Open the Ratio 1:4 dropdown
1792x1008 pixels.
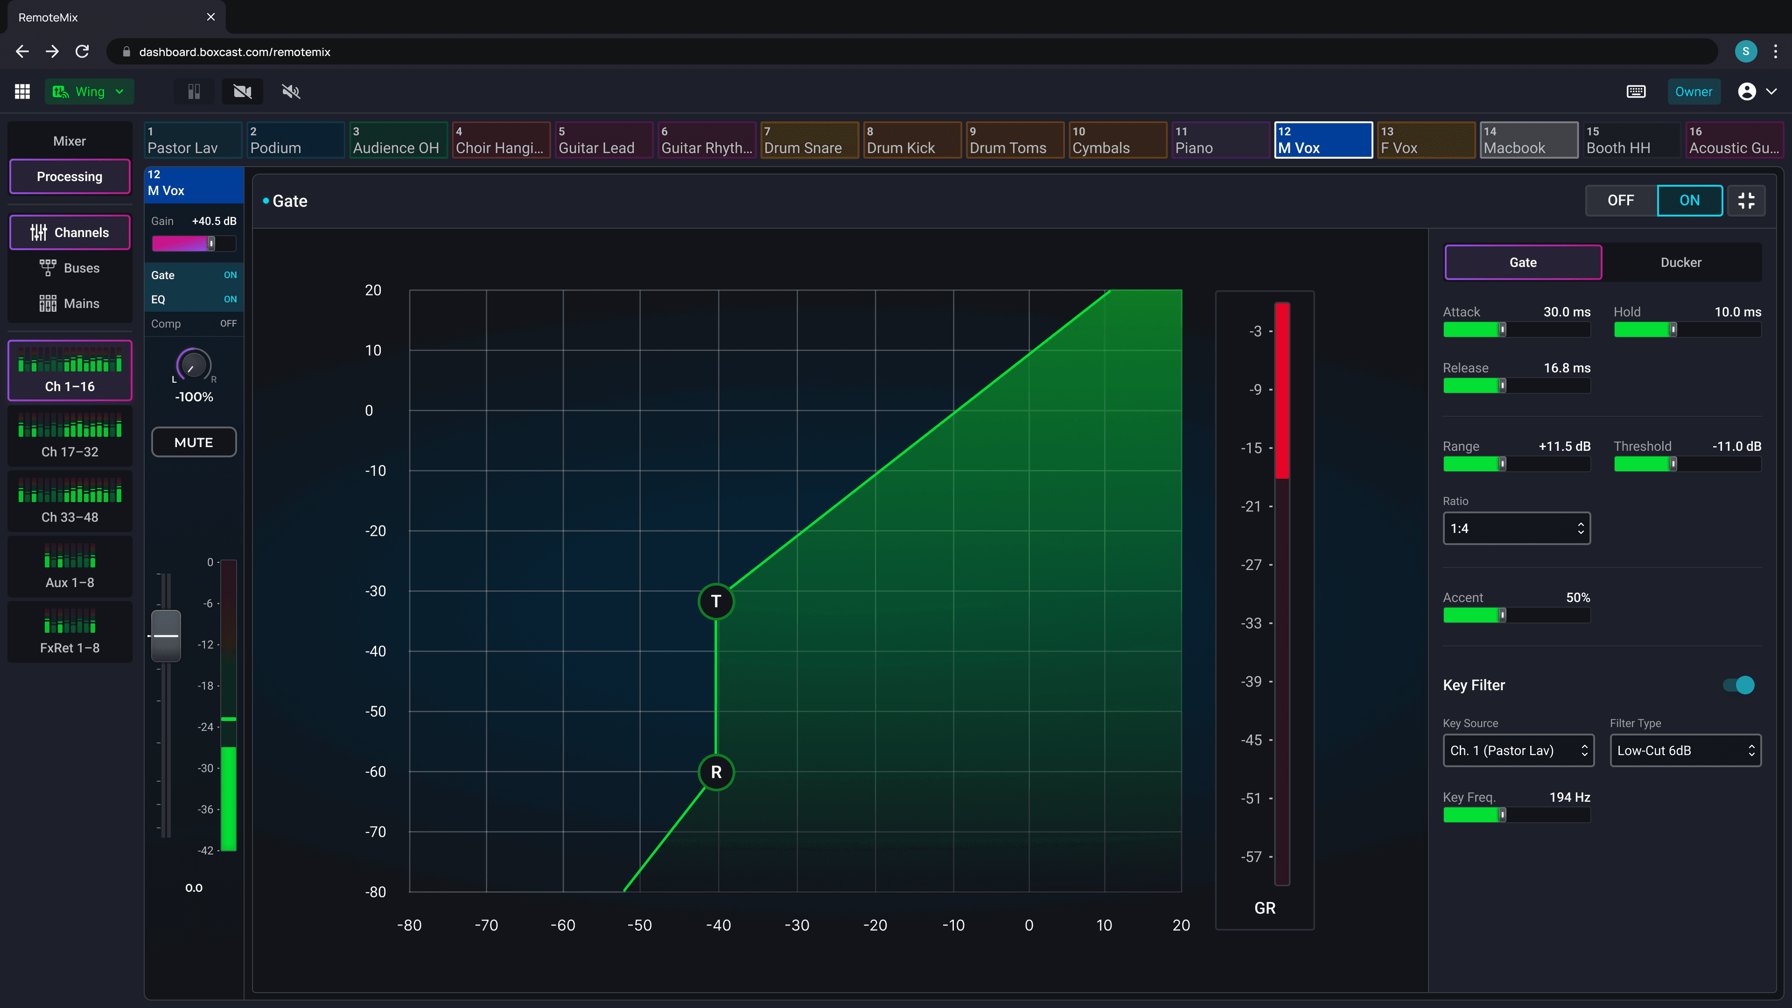(x=1516, y=529)
